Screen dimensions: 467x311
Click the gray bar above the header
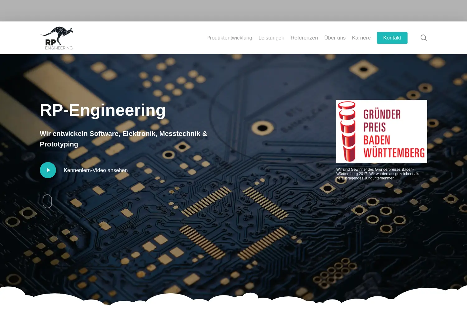(233, 11)
